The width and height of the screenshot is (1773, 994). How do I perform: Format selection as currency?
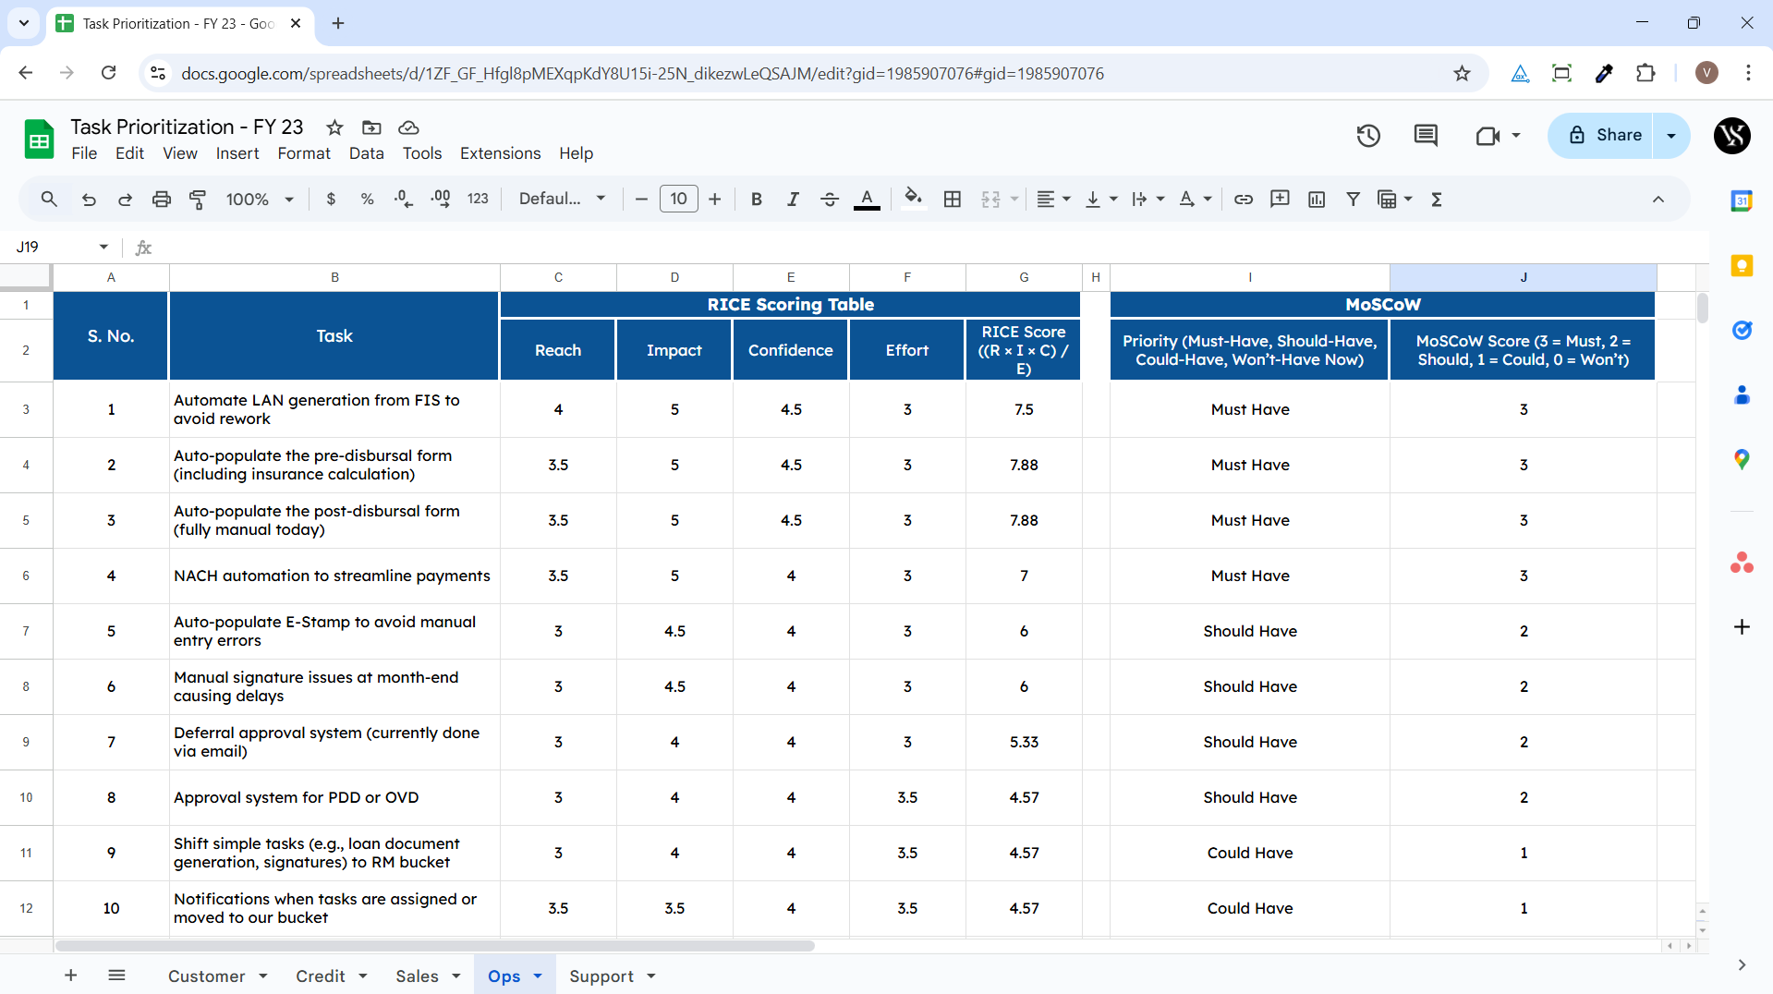point(331,199)
